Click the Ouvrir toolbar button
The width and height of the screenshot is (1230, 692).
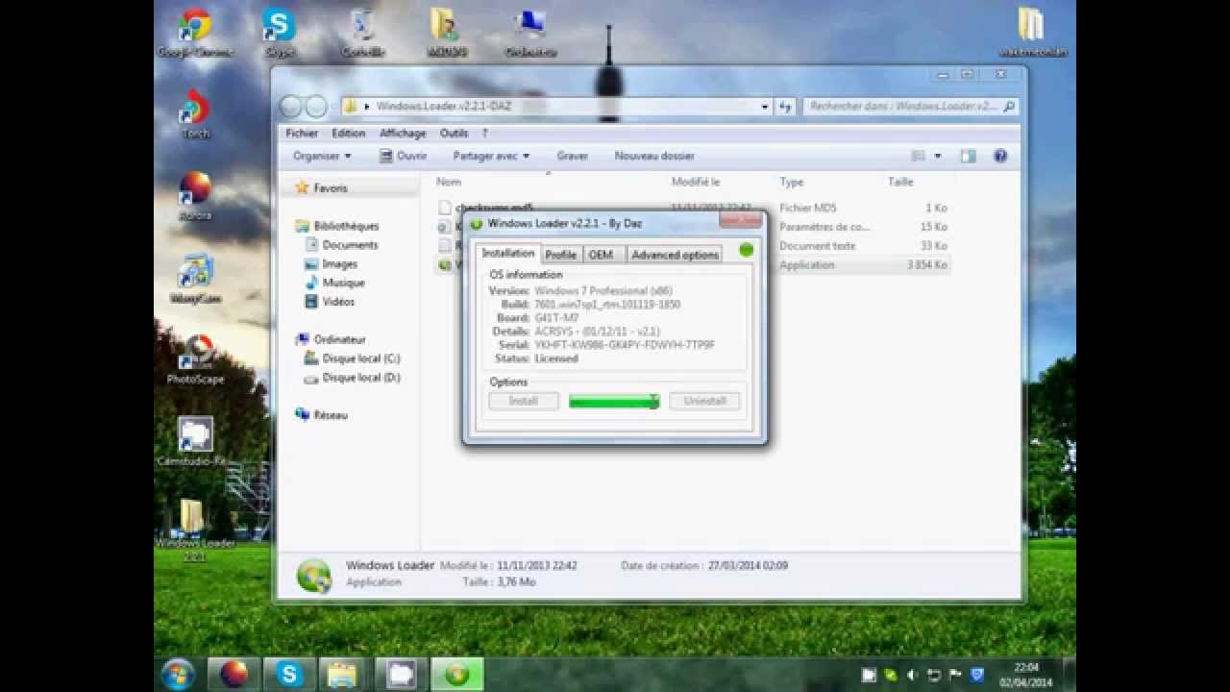click(403, 156)
